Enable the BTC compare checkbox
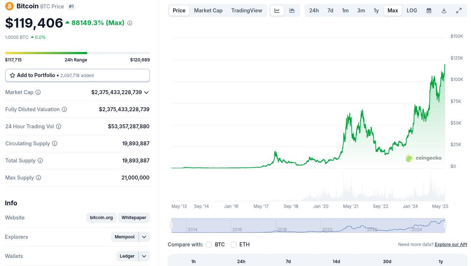Screen dimensions: 471x266 (x=209, y=245)
